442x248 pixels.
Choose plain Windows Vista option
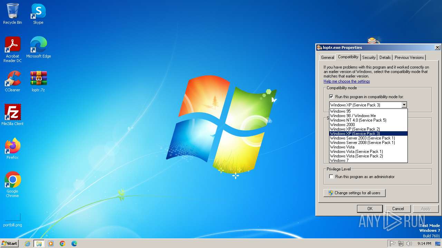[x=368, y=147]
